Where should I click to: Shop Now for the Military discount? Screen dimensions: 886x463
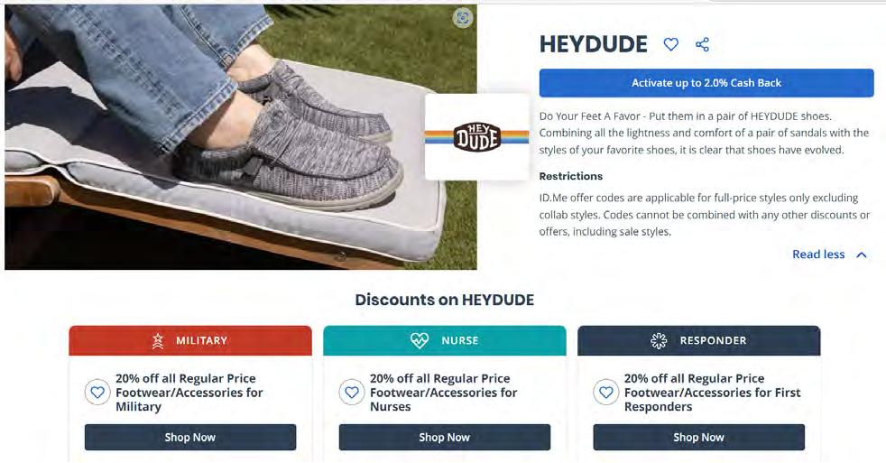[190, 438]
